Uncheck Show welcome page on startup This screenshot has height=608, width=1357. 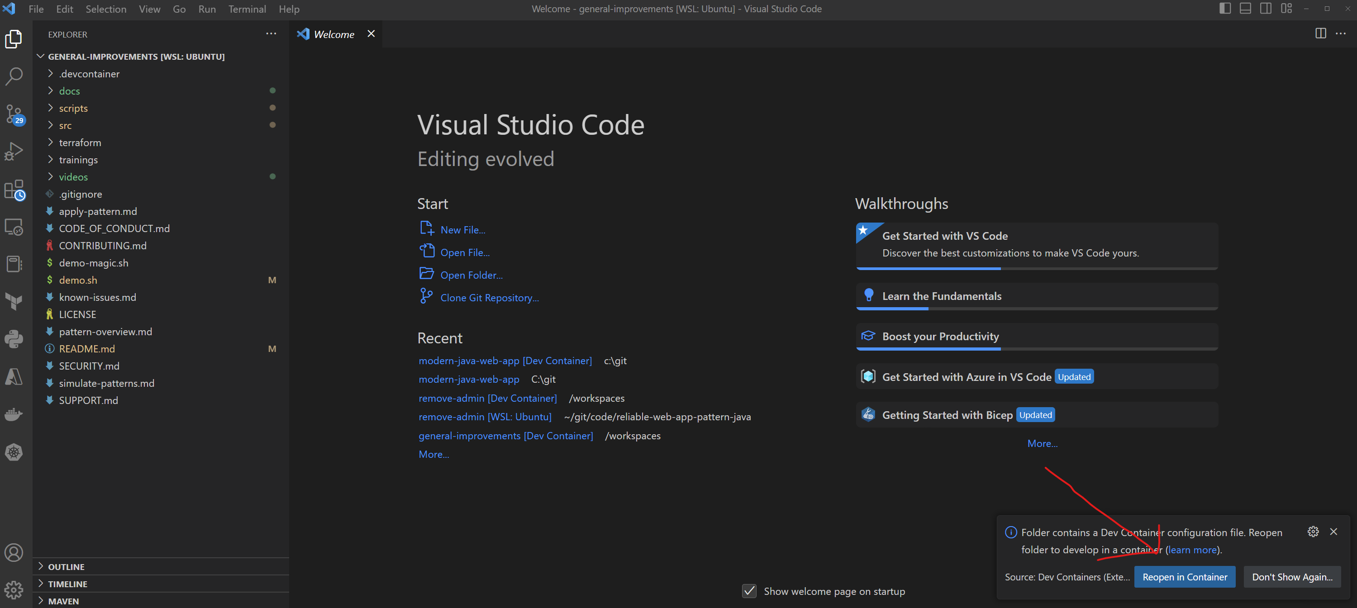749,591
